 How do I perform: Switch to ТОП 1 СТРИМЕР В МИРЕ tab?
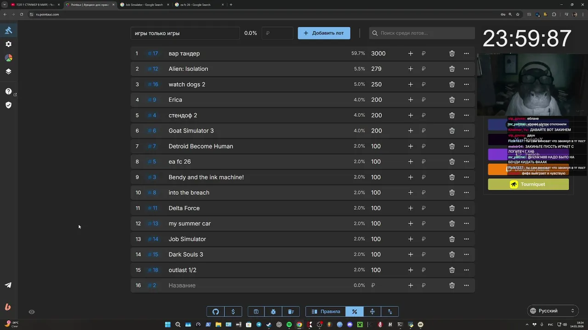[x=35, y=5]
